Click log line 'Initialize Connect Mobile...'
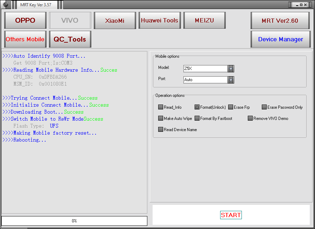 (x=45, y=105)
